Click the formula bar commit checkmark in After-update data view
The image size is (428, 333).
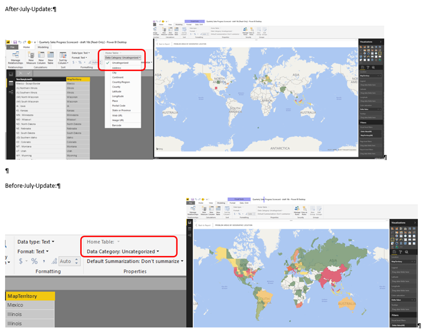click(29, 73)
